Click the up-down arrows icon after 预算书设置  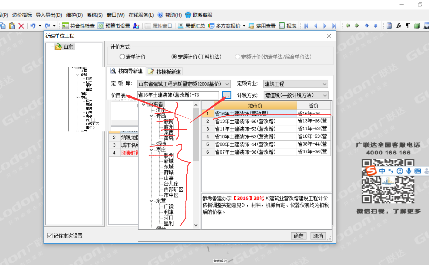136,26
